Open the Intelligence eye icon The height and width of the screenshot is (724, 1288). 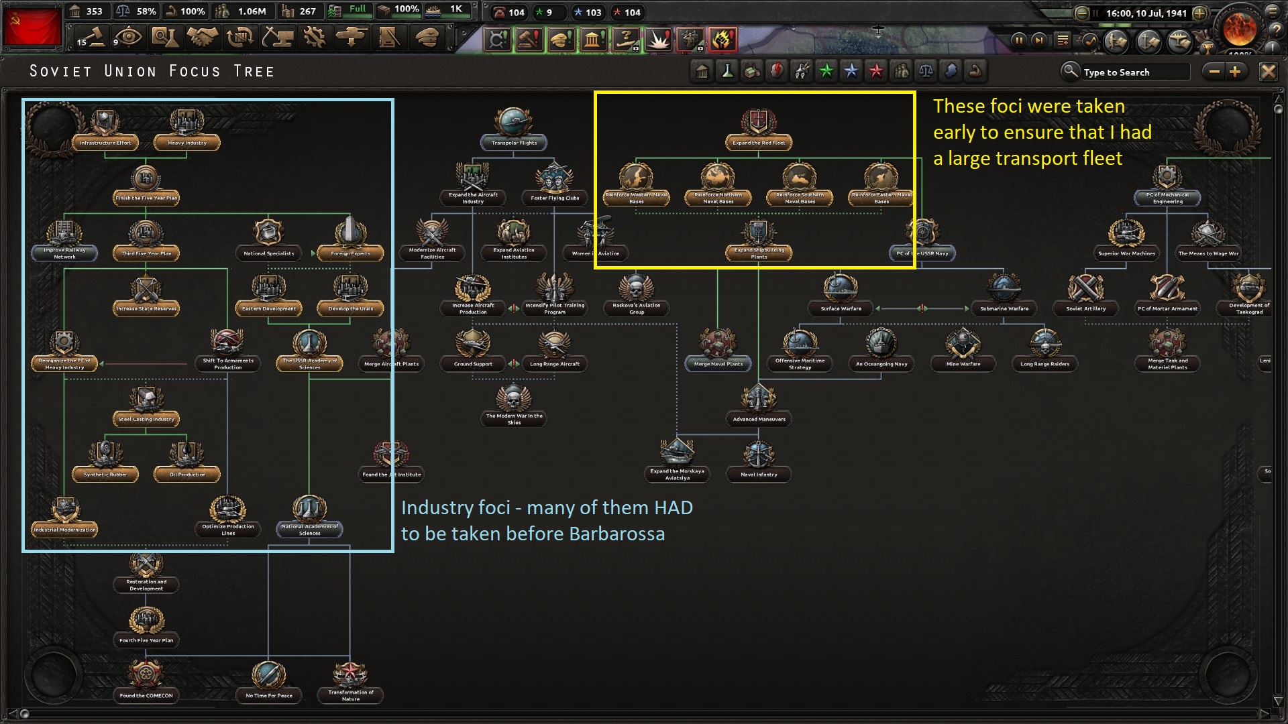(127, 38)
